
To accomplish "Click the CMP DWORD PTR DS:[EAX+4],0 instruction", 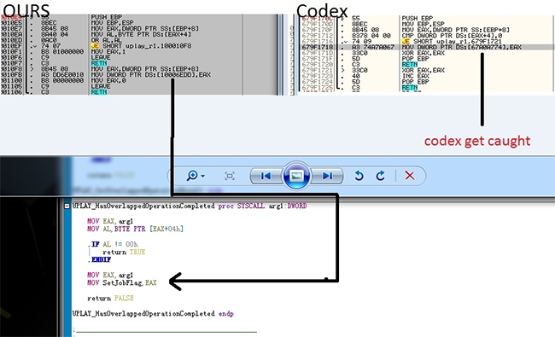I will pyautogui.click(x=452, y=36).
